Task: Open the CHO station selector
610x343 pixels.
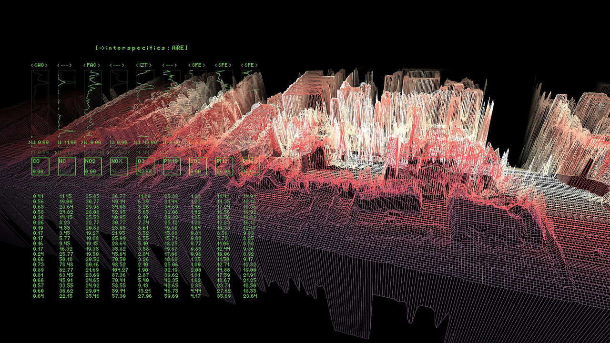Action: (39, 65)
